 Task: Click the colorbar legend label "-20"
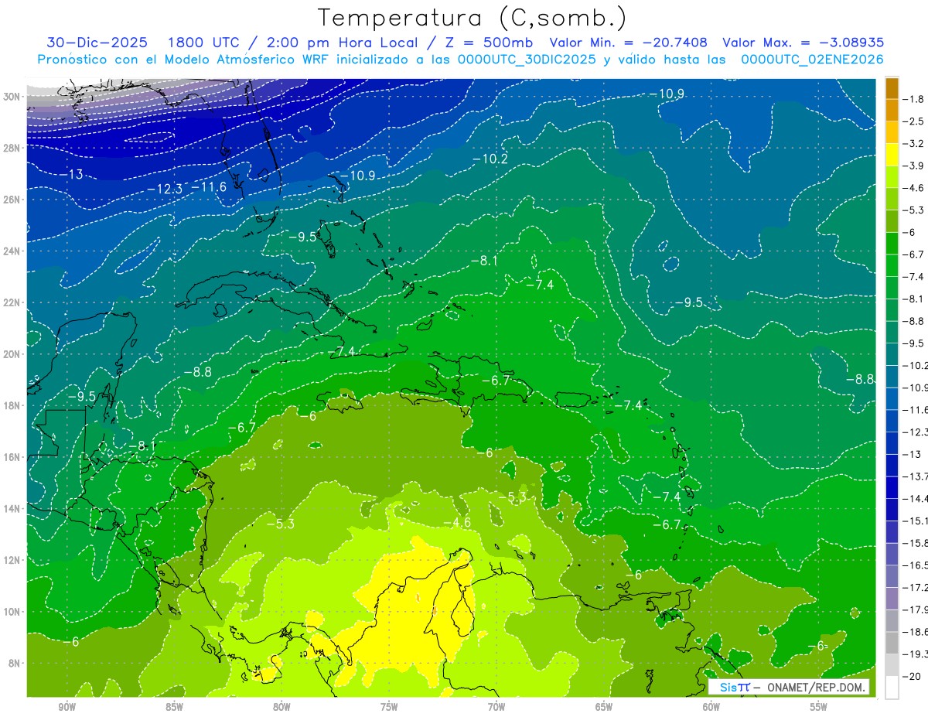pyautogui.click(x=913, y=676)
